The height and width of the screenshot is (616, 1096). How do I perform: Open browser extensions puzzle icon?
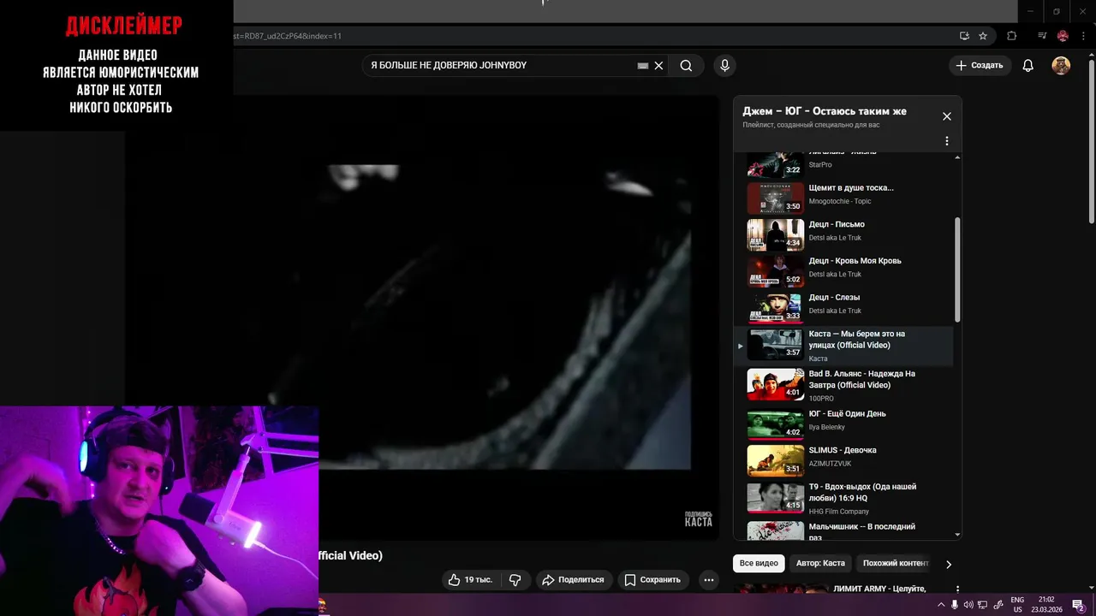click(x=1011, y=36)
